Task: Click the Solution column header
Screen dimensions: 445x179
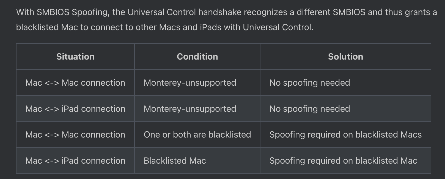Action: tap(345, 57)
